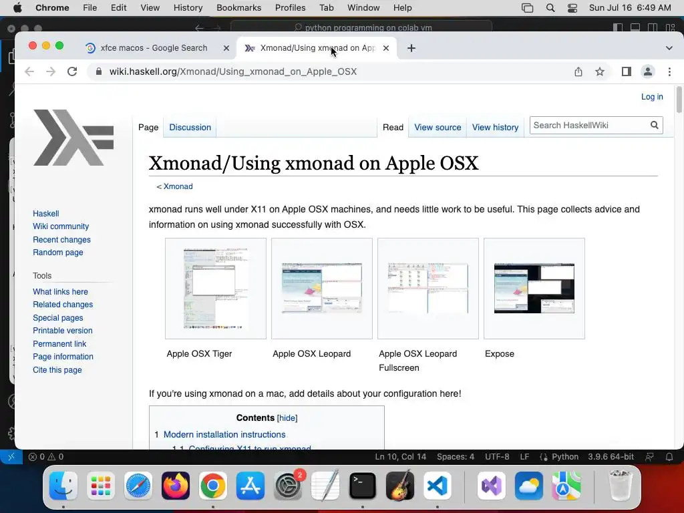The width and height of the screenshot is (684, 513).
Task: Close the xfce macos Google Search tab
Action: pos(226,48)
